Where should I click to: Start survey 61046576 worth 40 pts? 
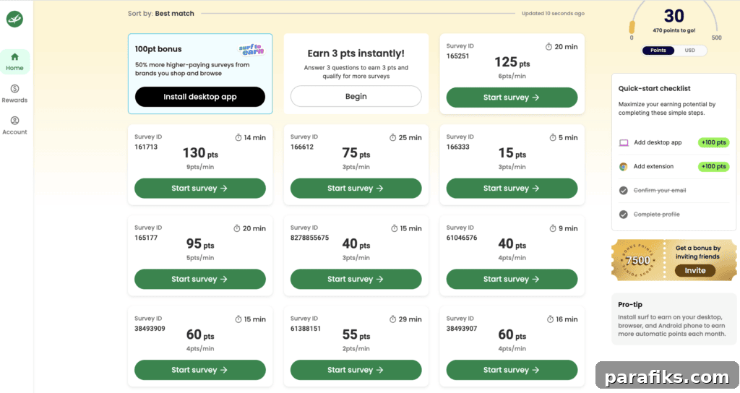(x=512, y=280)
